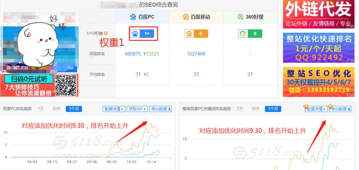Select 3个月 in 整域百度PC关键词排名趋势 chart
Image resolution: width=359 pixels, height=170 pixels.
click(273, 109)
